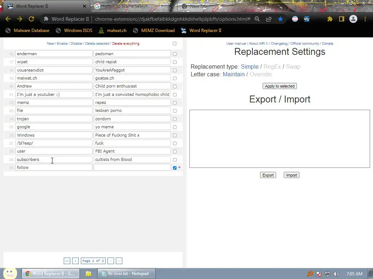Click the empty replacement field for follow

[x=132, y=167]
